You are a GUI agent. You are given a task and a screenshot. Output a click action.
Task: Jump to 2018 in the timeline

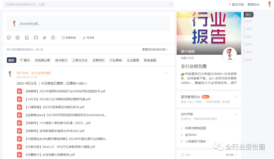248,60
